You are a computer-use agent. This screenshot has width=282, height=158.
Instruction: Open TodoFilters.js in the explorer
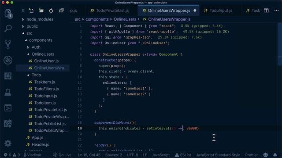pos(46,89)
